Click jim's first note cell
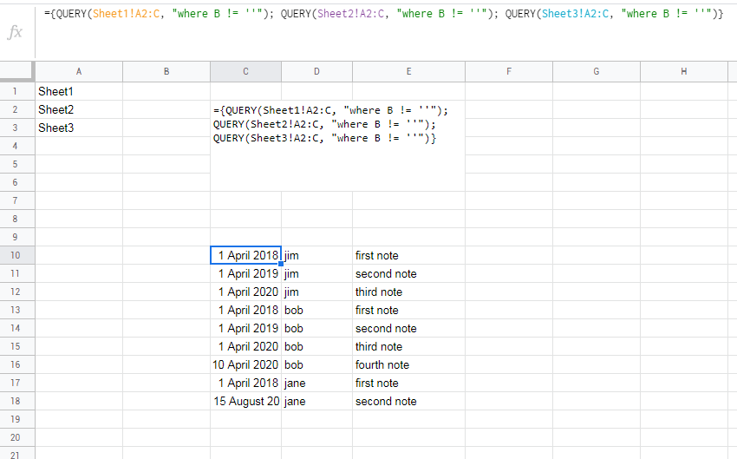This screenshot has height=459, width=737. tap(409, 255)
